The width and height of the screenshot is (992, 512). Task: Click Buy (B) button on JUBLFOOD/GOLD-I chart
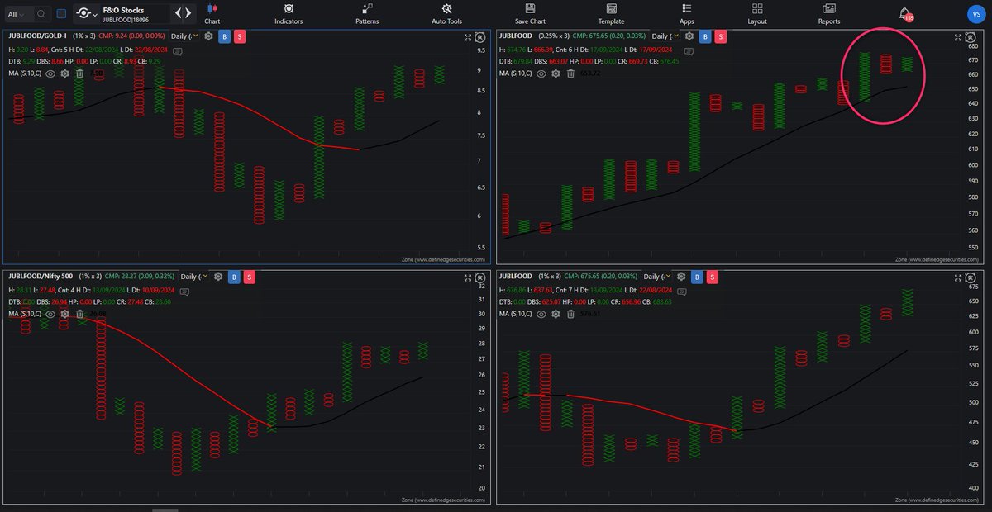click(224, 36)
